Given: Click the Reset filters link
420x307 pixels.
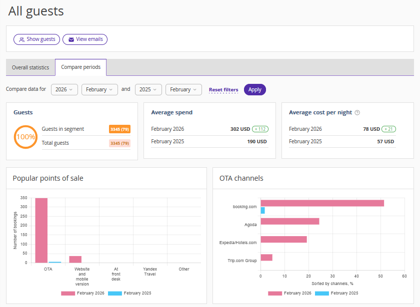Looking at the screenshot, I should click(223, 90).
